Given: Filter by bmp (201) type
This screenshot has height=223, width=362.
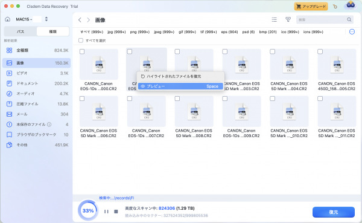Looking at the screenshot, I should click(x=268, y=32).
